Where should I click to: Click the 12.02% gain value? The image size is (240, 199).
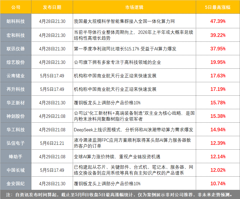[218, 170]
